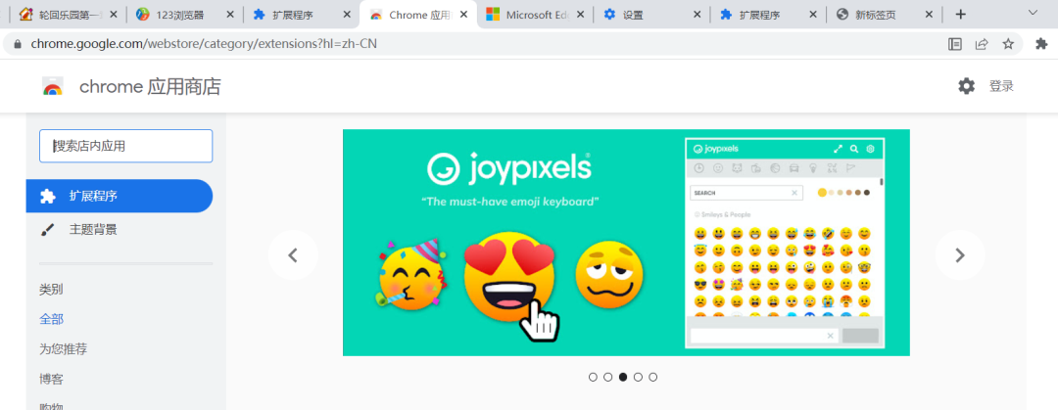
Task: Close the 设置 tab
Action: click(697, 14)
